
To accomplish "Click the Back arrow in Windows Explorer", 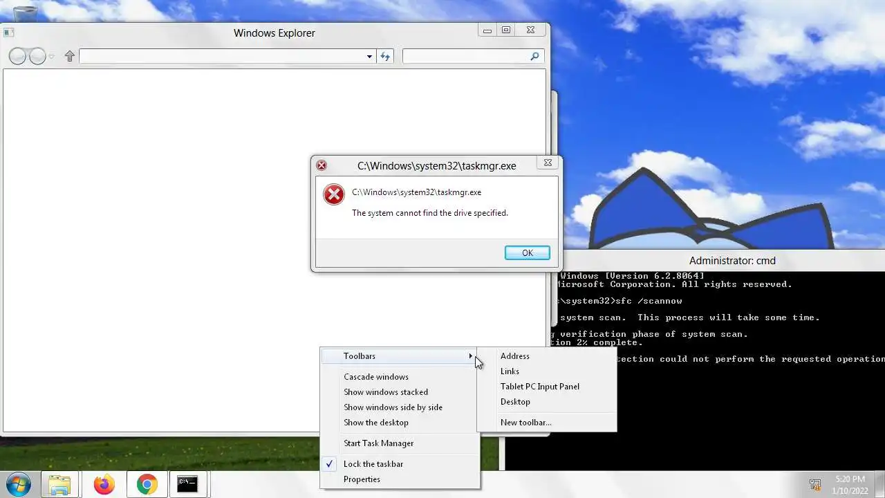I will point(17,57).
